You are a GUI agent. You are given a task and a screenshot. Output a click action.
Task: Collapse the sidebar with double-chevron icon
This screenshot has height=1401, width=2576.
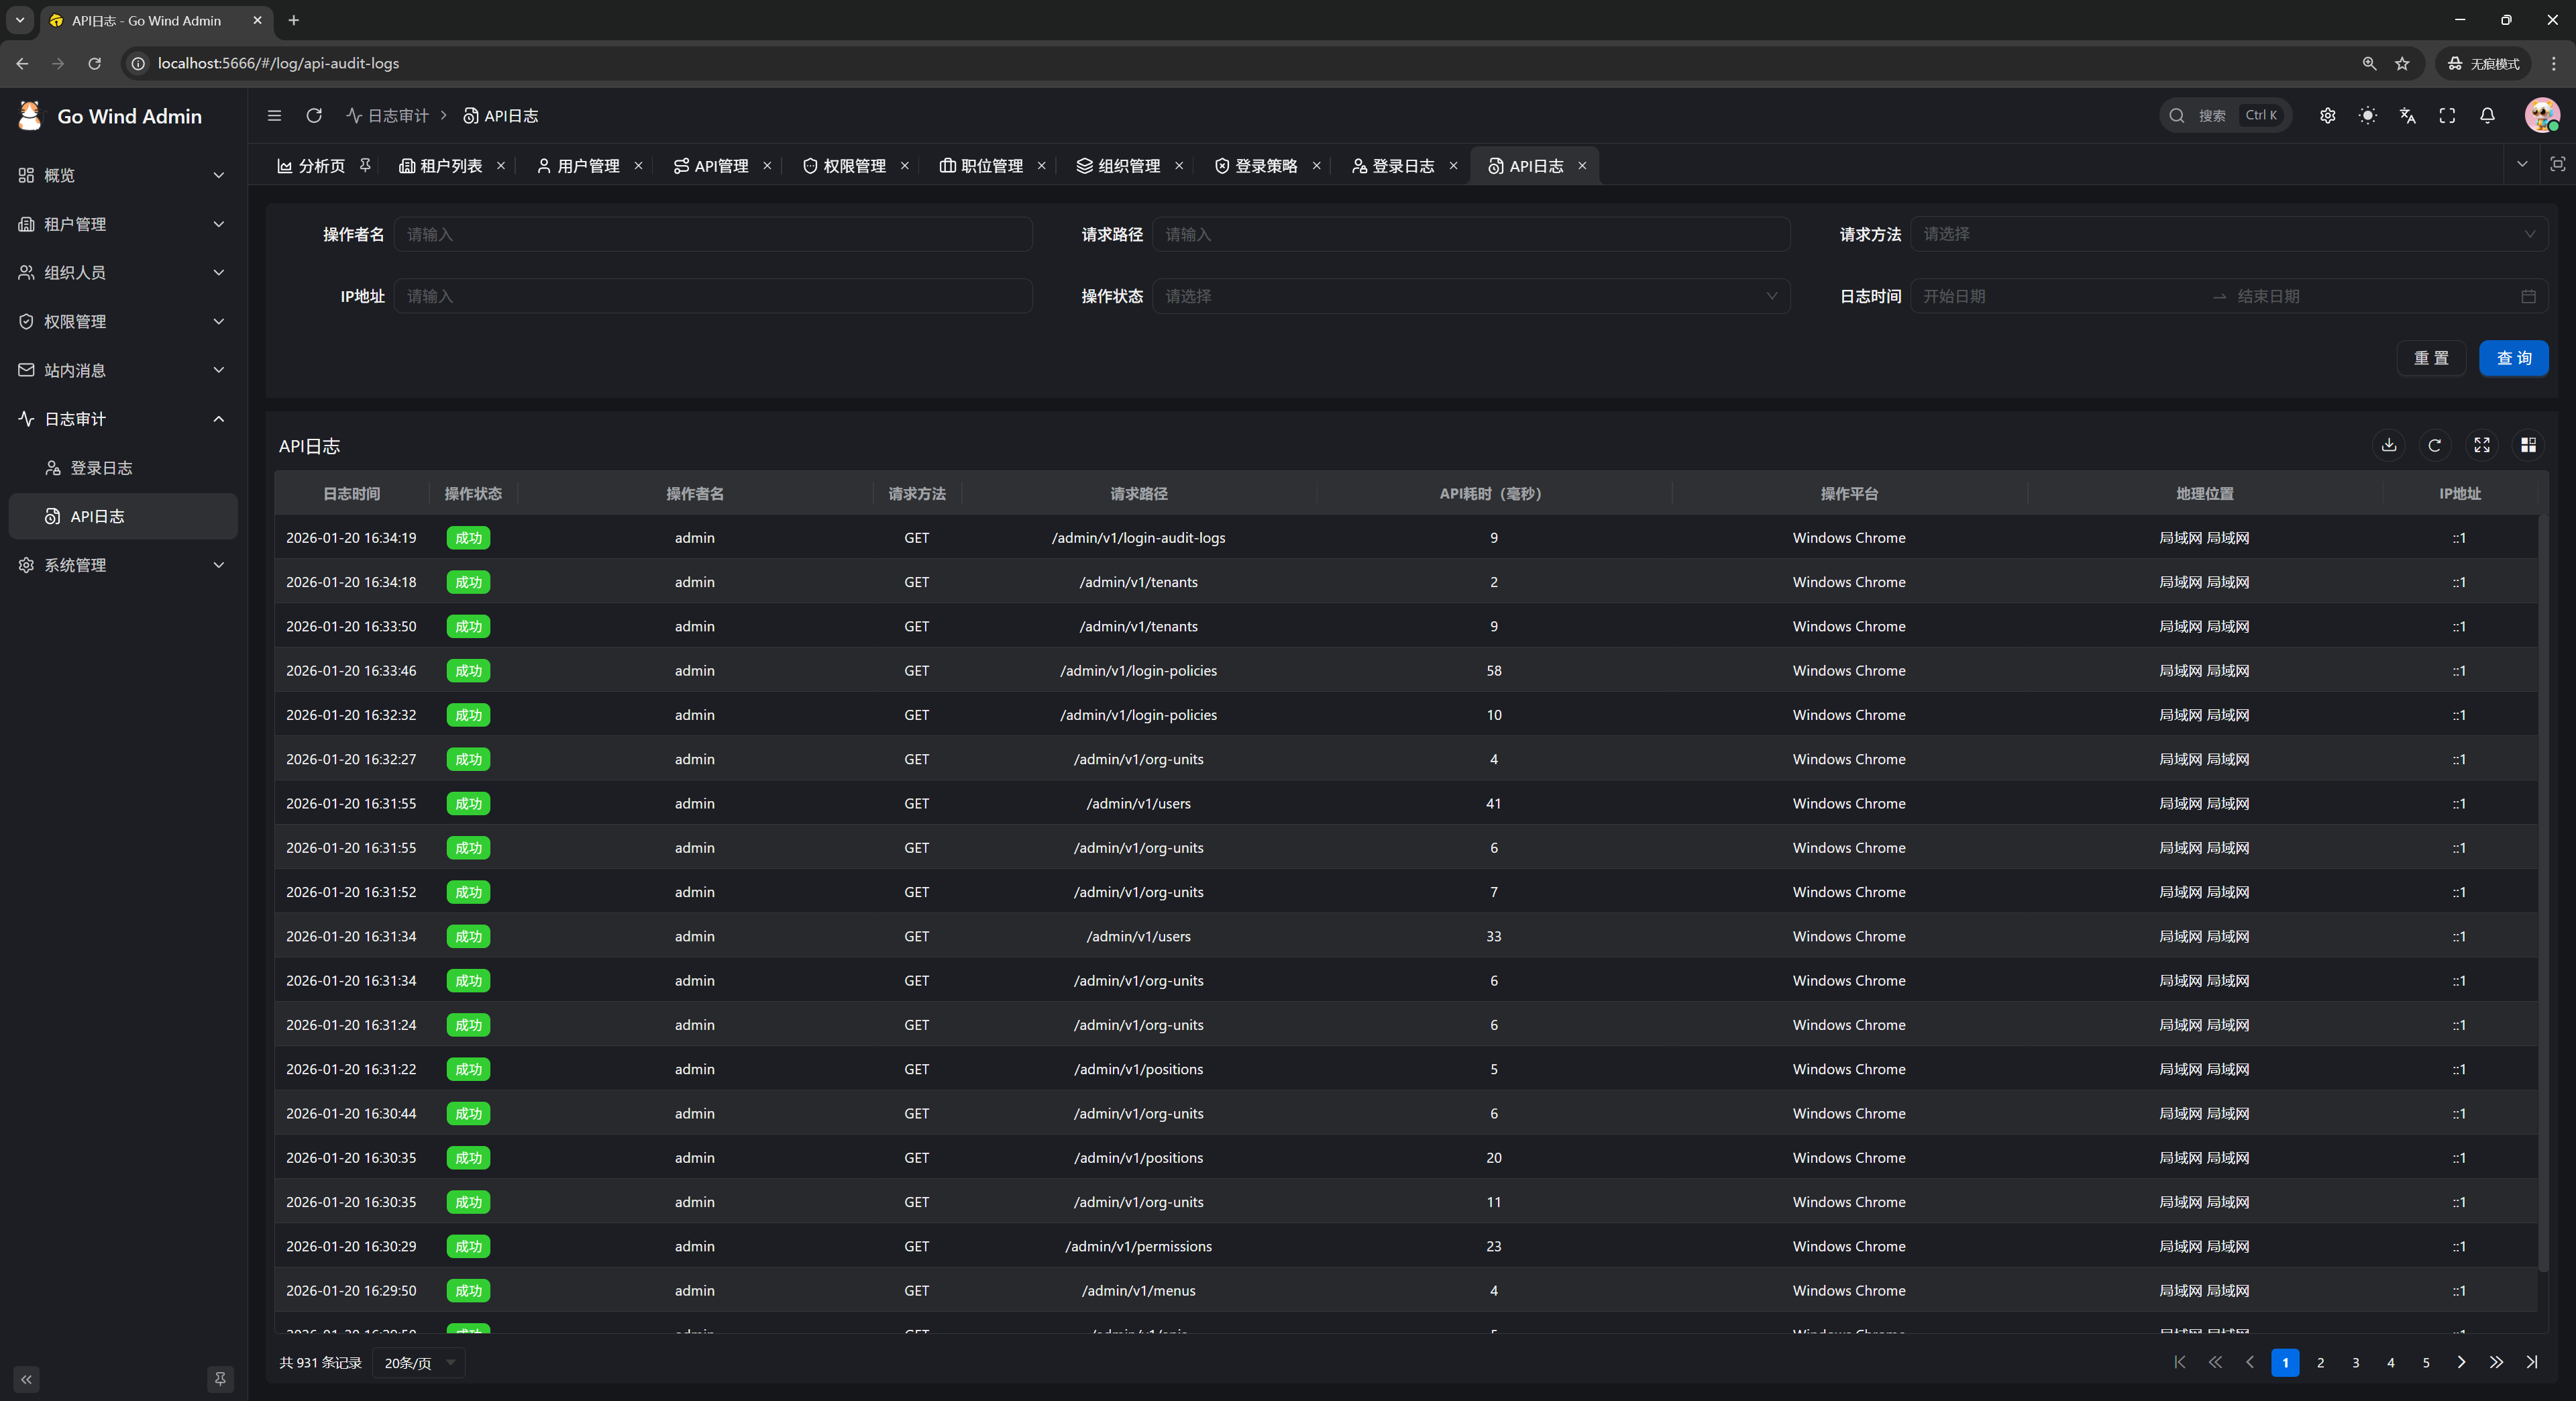pyautogui.click(x=27, y=1379)
